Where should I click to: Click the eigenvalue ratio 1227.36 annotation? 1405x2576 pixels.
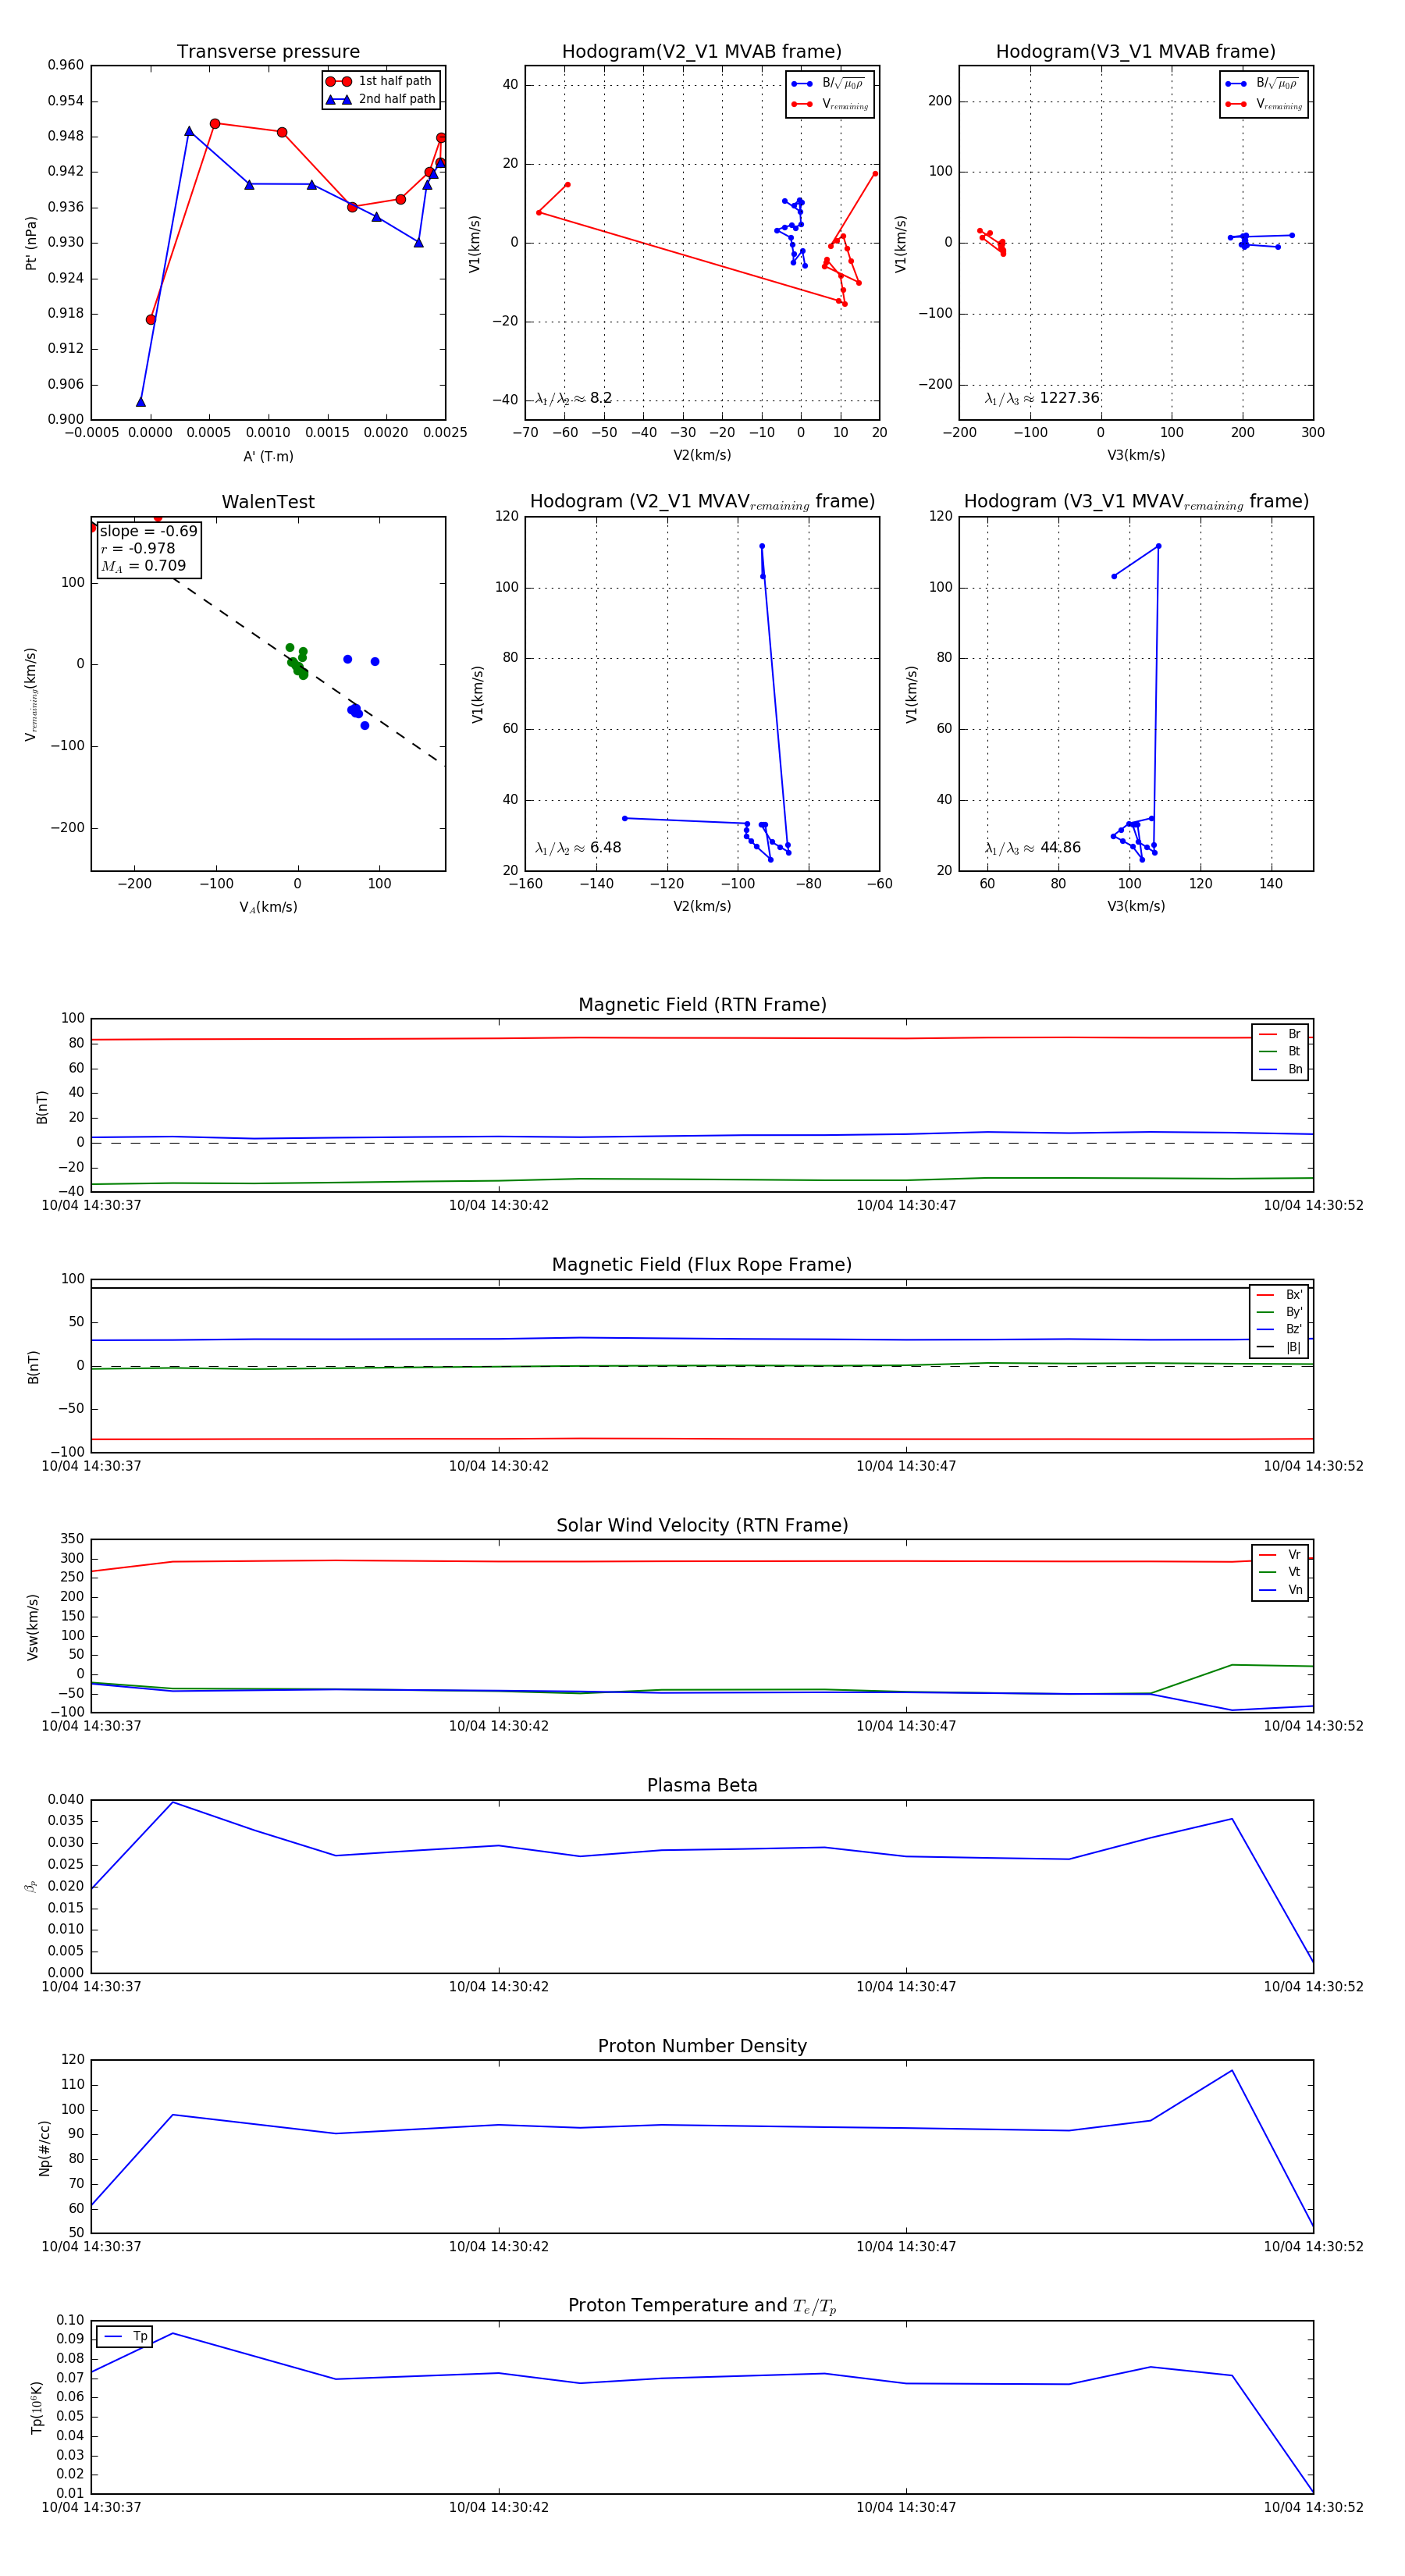[1042, 398]
